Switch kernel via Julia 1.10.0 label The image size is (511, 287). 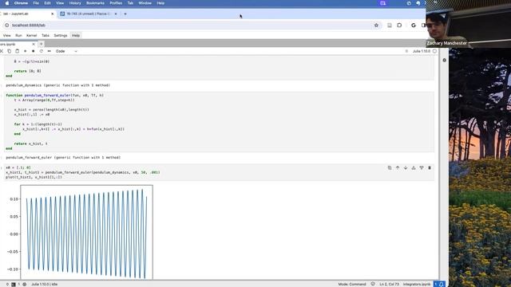point(422,51)
